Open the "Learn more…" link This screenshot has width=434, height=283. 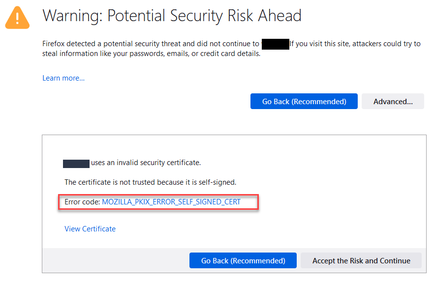pos(63,78)
